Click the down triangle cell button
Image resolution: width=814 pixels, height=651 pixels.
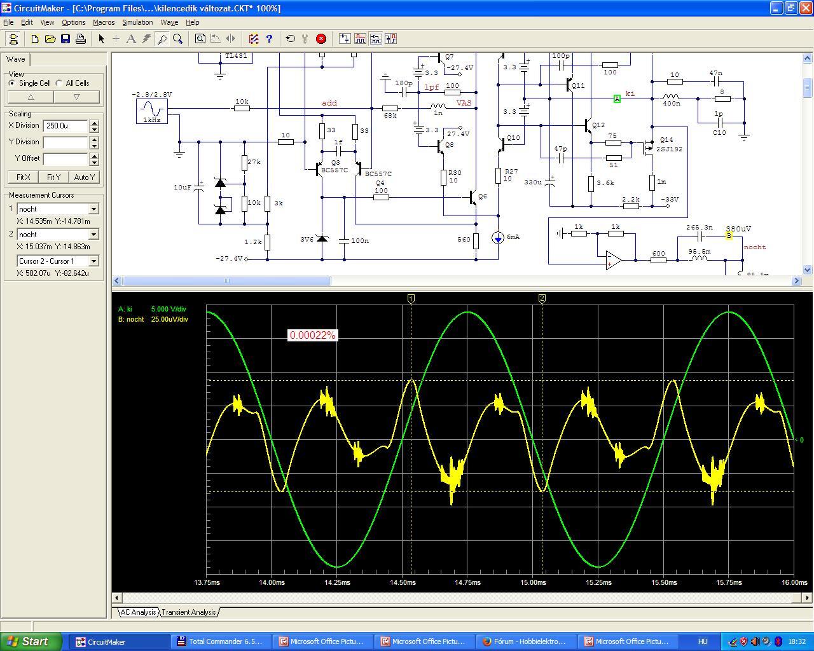click(x=76, y=97)
